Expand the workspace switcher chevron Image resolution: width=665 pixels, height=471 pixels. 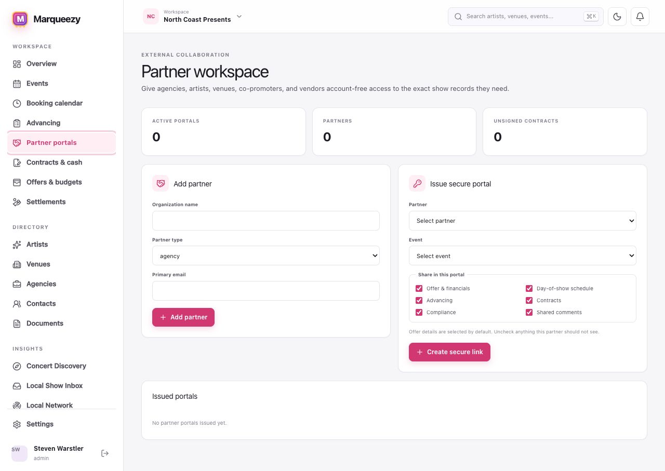pos(240,16)
